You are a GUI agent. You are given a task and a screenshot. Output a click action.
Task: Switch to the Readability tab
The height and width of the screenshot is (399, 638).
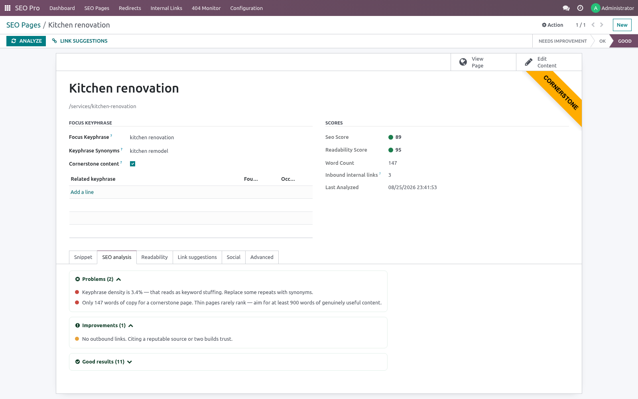point(155,257)
